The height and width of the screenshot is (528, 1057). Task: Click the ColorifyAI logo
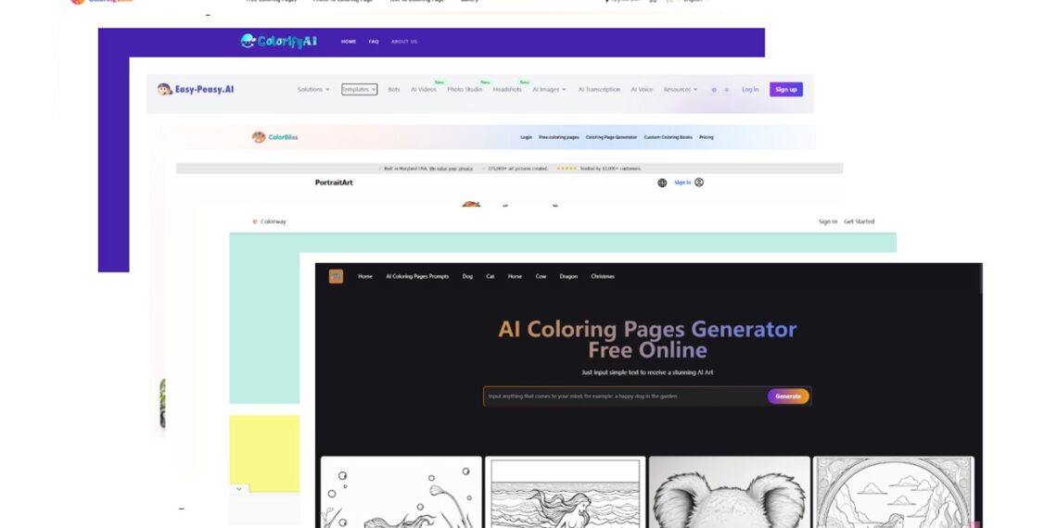click(x=278, y=41)
